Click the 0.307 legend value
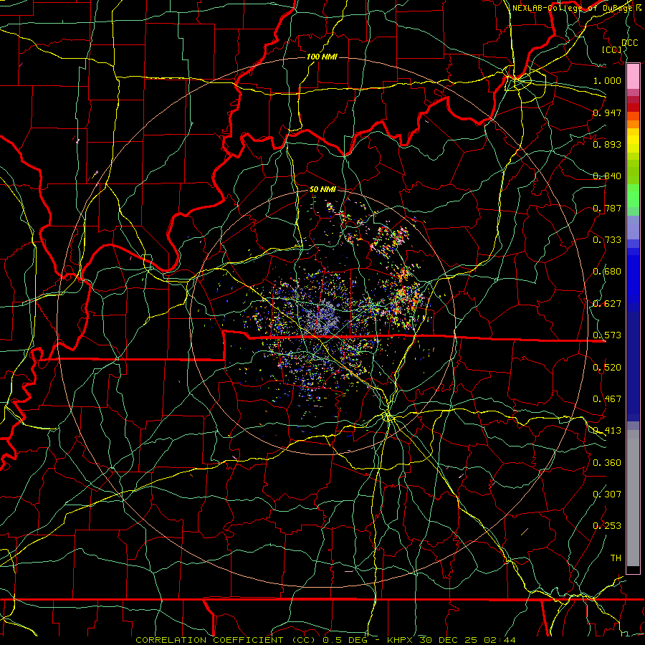 (607, 494)
